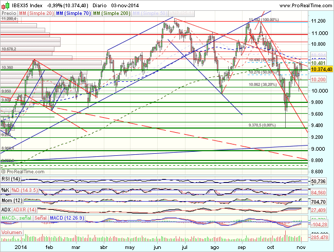This screenshot has width=334, height=252.
Task: Toggle the MM (Simple 200) indicator label
Action: pyautogui.click(x=112, y=13)
